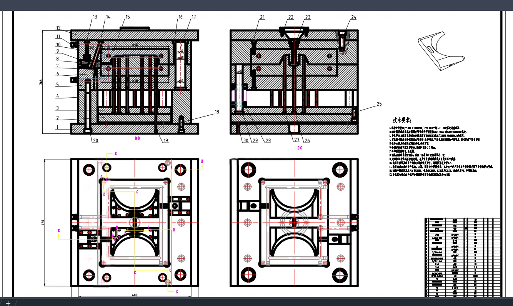513x306 pixels.
Task: Click part balloon number 27
Action: click(x=296, y=140)
